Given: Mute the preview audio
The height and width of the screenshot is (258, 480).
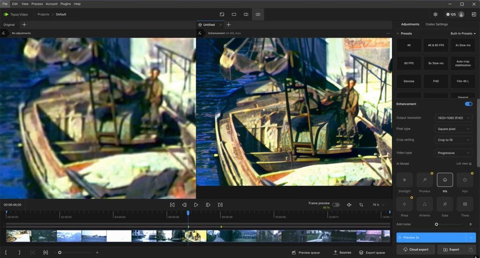Looking at the screenshot, I should point(349,205).
